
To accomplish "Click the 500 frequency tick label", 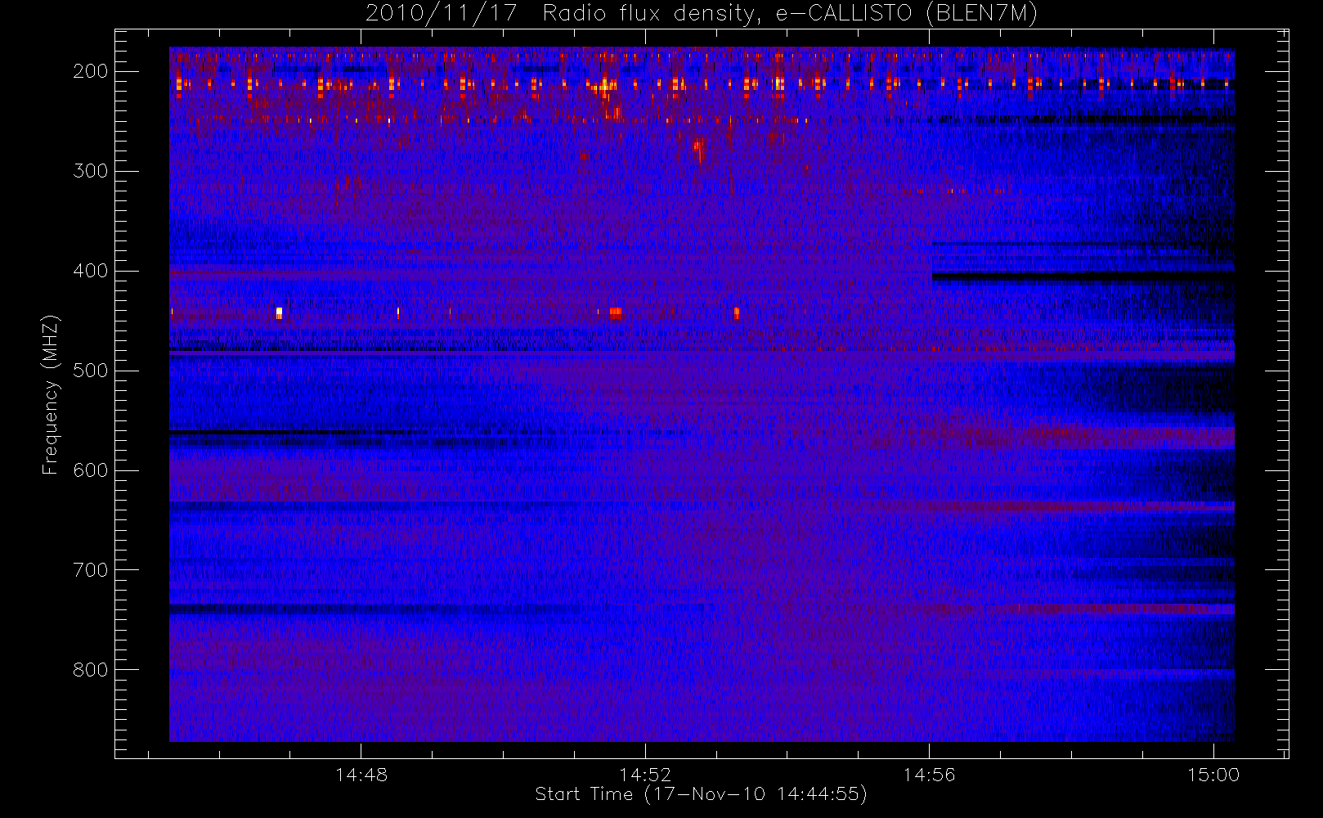I will point(90,371).
